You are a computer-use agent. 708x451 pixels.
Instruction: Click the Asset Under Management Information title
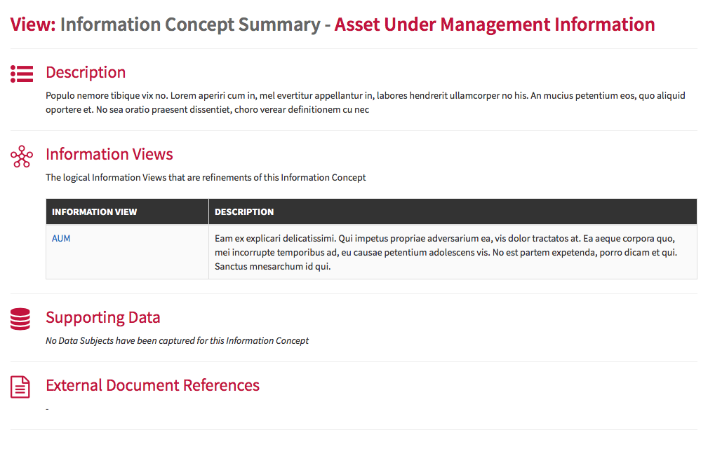pyautogui.click(x=495, y=25)
